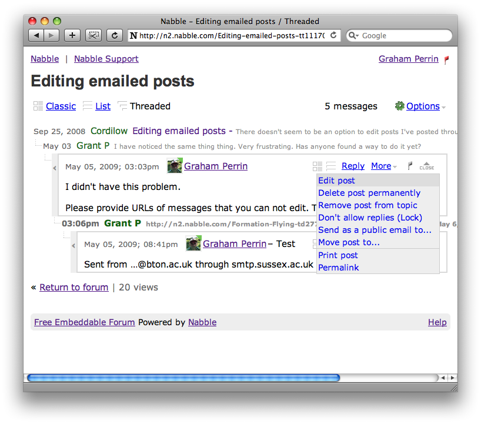Click the red flag beside Graham Perrin header

(x=446, y=59)
